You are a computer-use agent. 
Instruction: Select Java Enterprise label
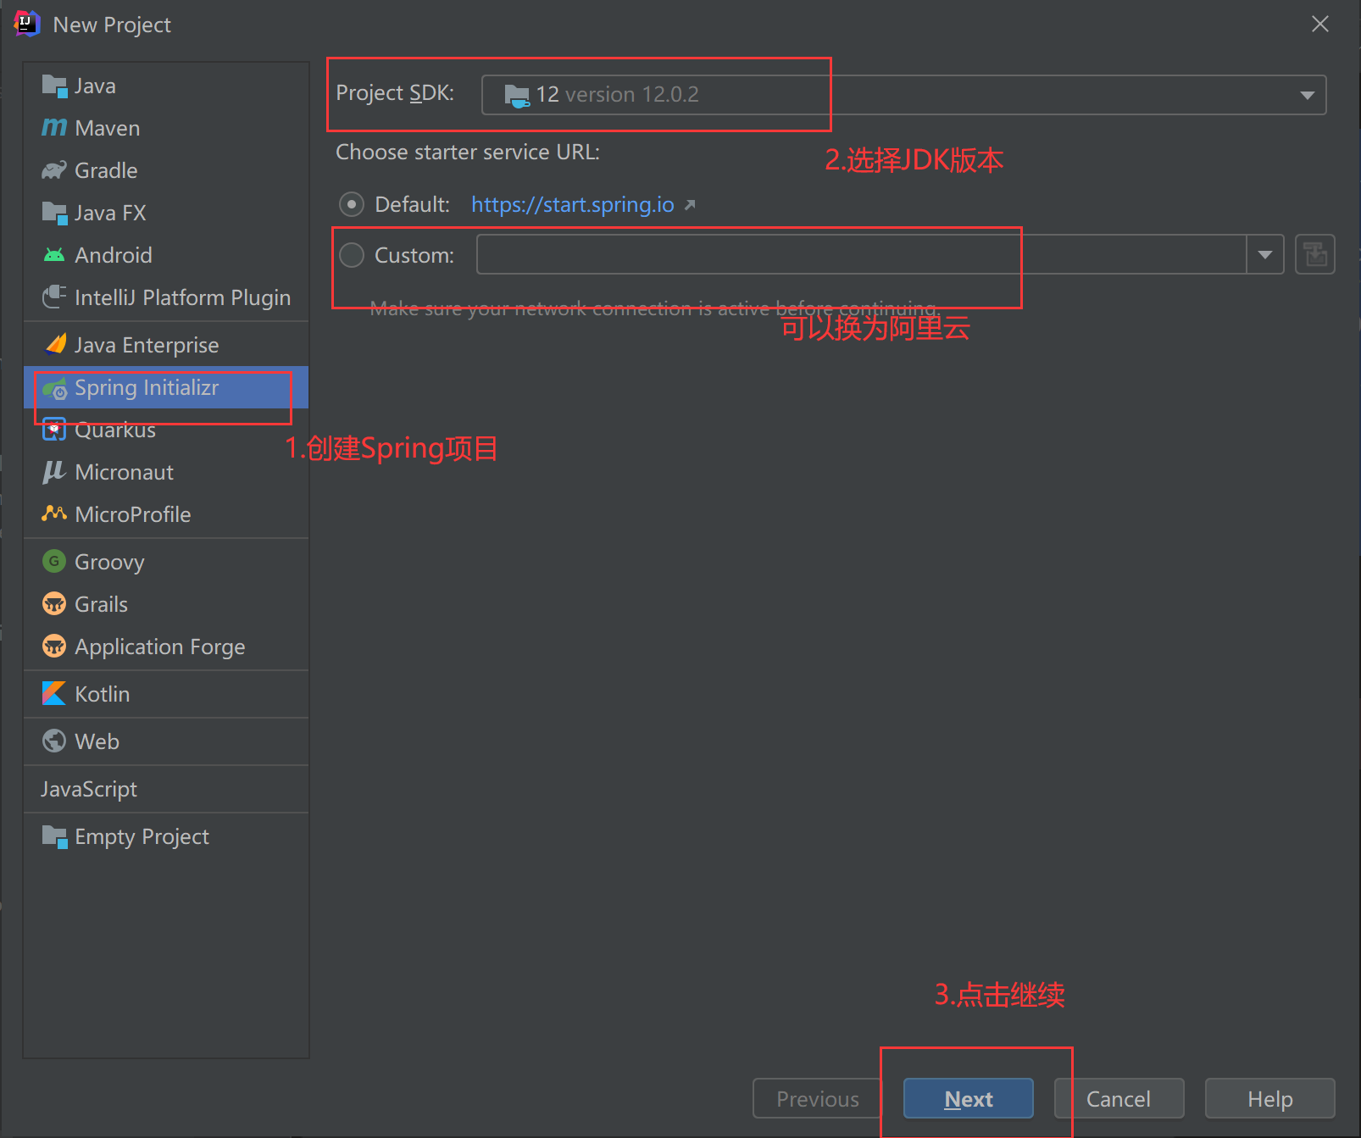point(147,345)
